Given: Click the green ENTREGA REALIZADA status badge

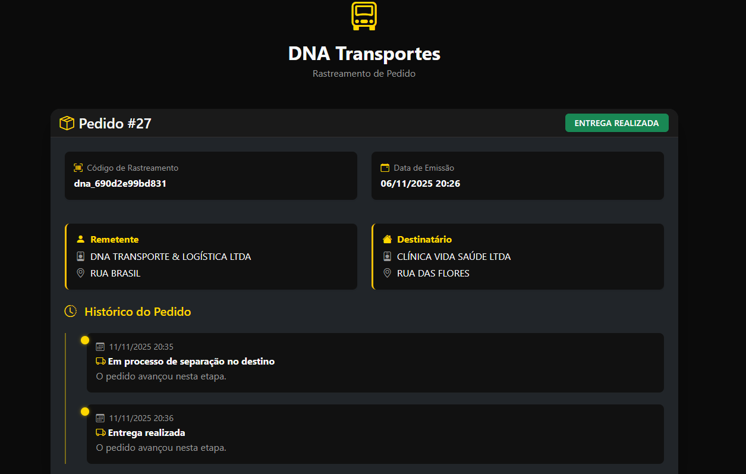Looking at the screenshot, I should 616,123.
